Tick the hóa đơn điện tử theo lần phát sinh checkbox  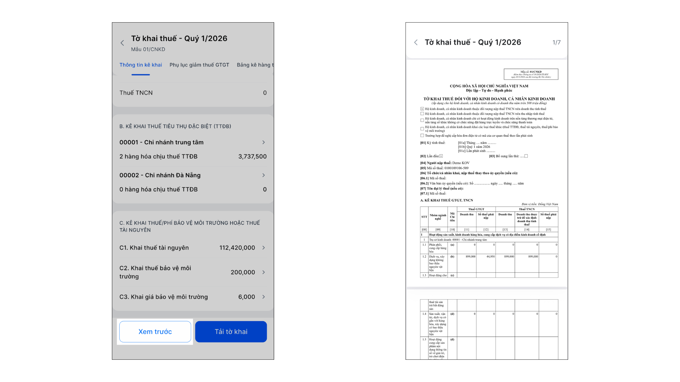[x=422, y=135]
